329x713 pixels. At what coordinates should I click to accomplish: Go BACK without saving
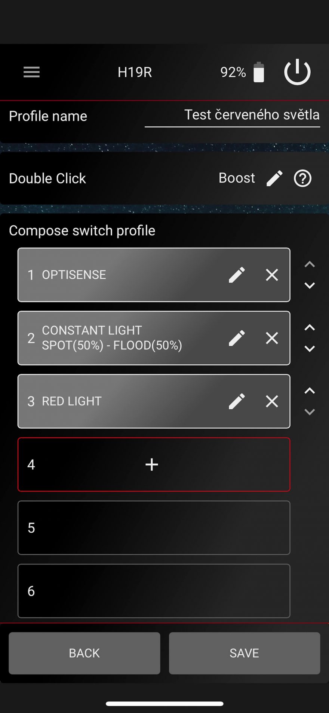tap(84, 653)
